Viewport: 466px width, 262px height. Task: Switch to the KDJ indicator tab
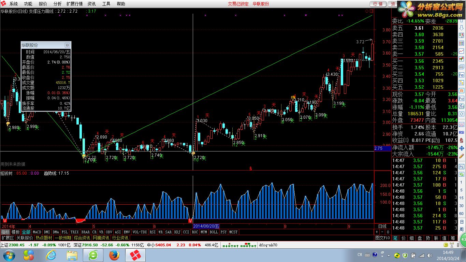pyautogui.click(x=177, y=232)
